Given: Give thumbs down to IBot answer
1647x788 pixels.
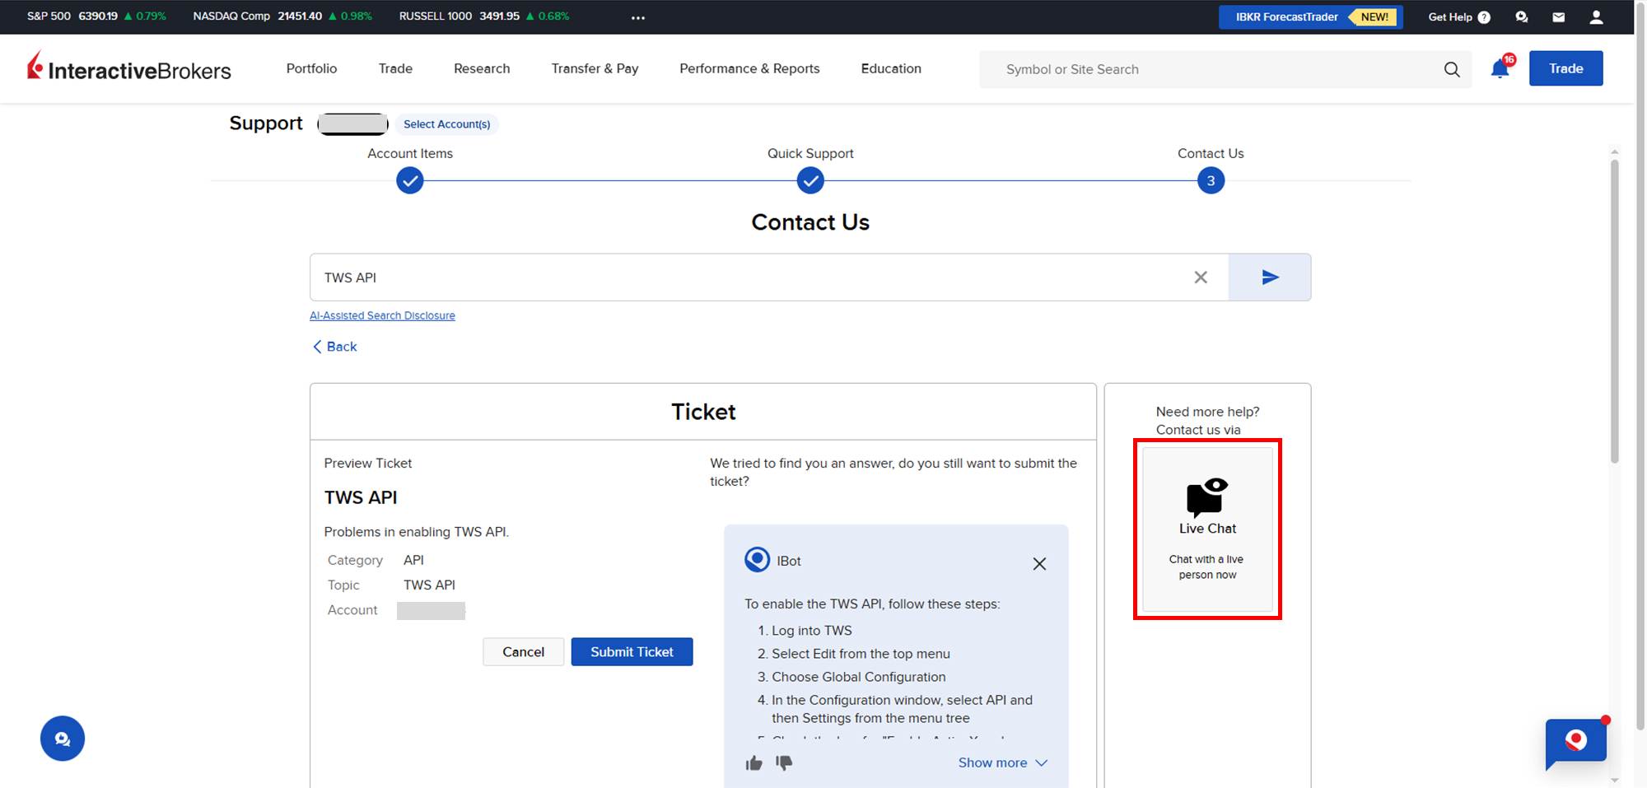Looking at the screenshot, I should [784, 763].
